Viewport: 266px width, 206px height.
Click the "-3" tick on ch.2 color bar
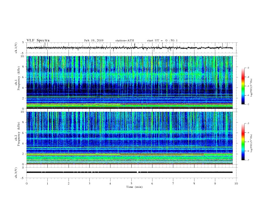pos(248,124)
